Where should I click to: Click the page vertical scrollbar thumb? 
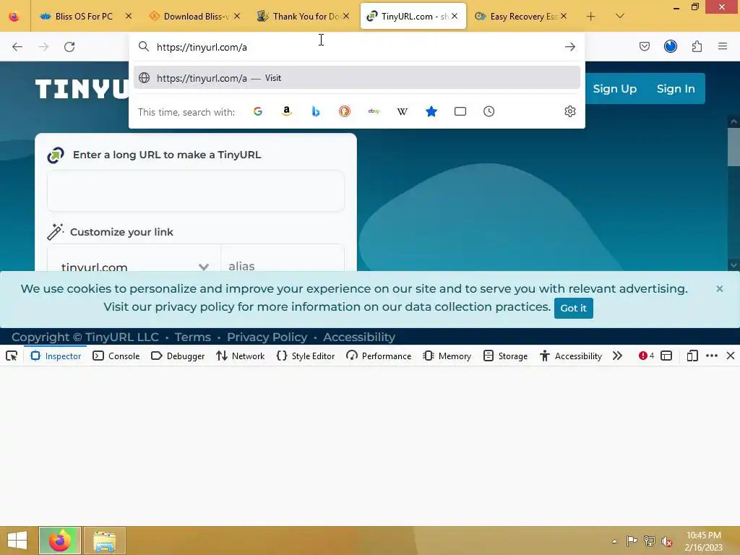(734, 146)
